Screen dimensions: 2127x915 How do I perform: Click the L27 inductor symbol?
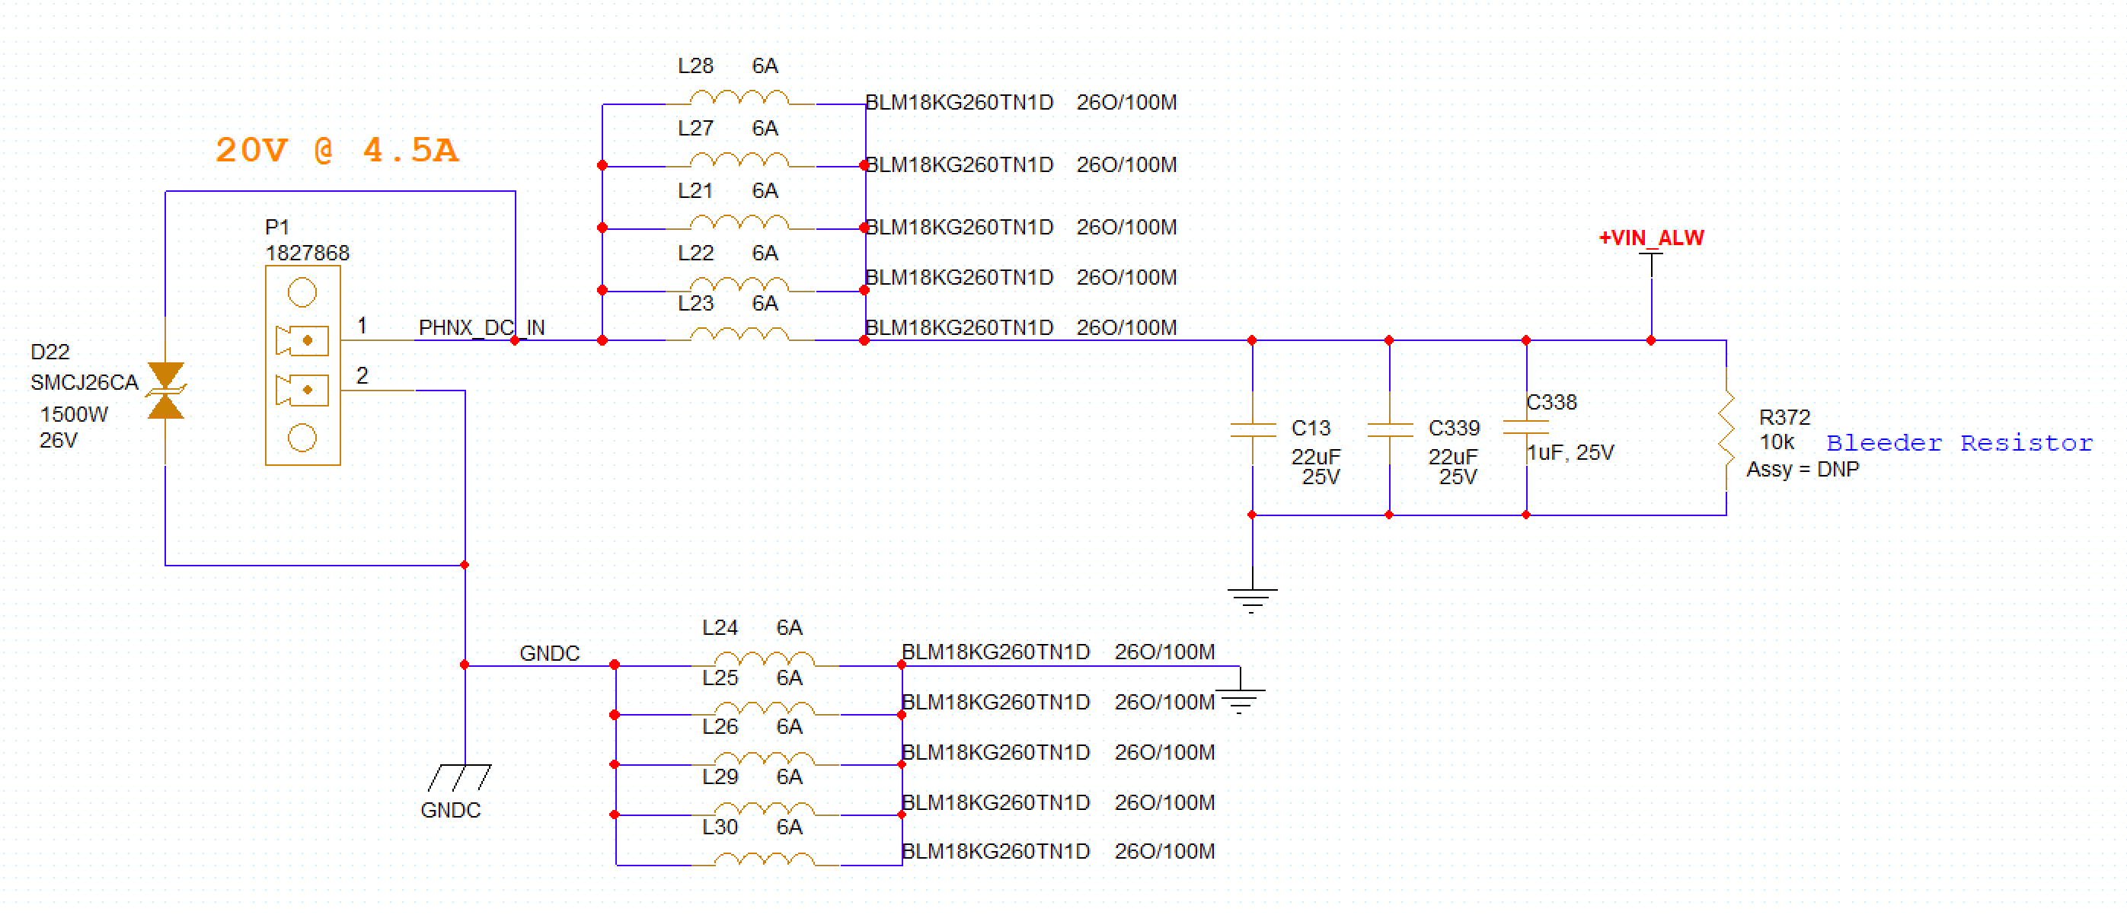pyautogui.click(x=739, y=160)
